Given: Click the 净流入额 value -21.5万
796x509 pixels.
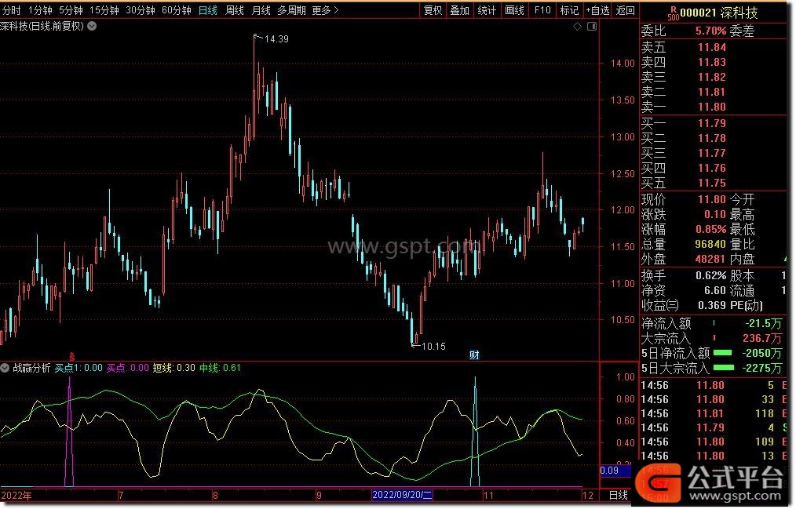Looking at the screenshot, I should 763,323.
